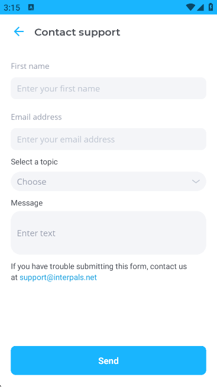Expand the Choose topic dropdown

click(x=108, y=182)
